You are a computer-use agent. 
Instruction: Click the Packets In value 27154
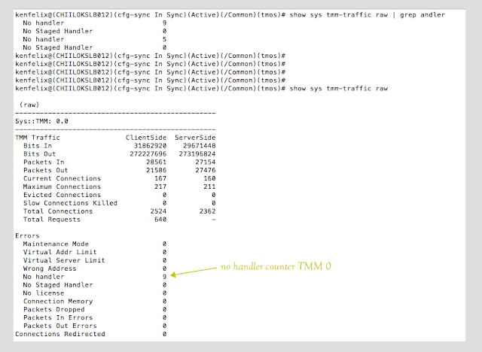206,162
